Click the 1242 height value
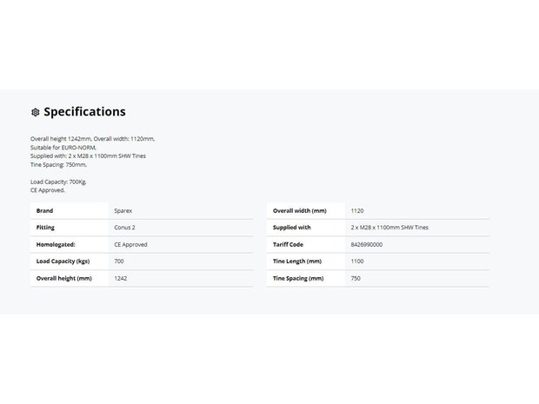Viewport: 539px width, 404px height. pos(121,278)
